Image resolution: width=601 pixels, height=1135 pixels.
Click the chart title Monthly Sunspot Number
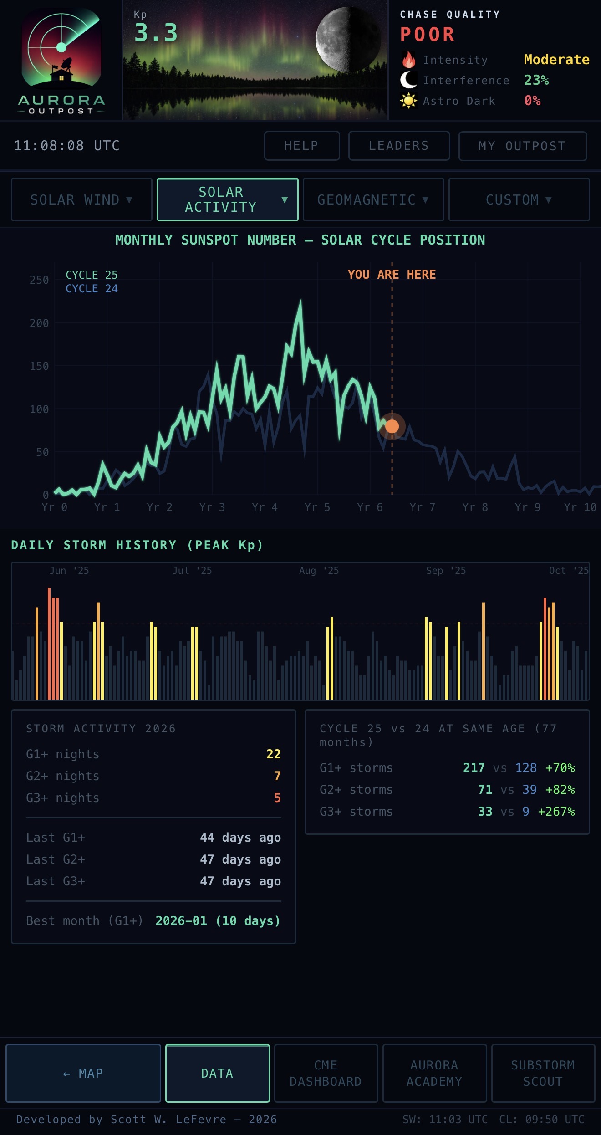(300, 240)
